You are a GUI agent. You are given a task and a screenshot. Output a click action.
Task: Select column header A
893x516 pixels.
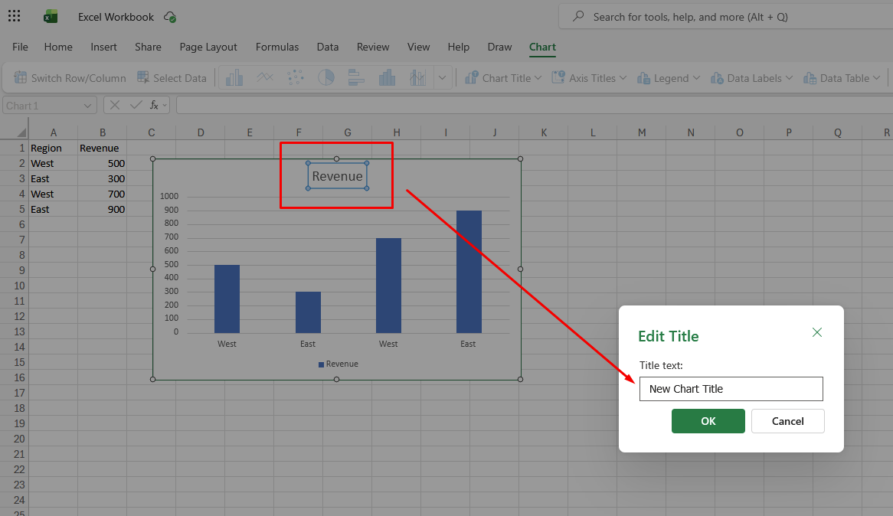coord(53,132)
